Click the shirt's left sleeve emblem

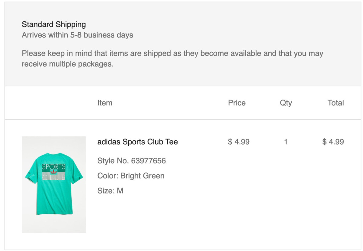pyautogui.click(x=28, y=175)
